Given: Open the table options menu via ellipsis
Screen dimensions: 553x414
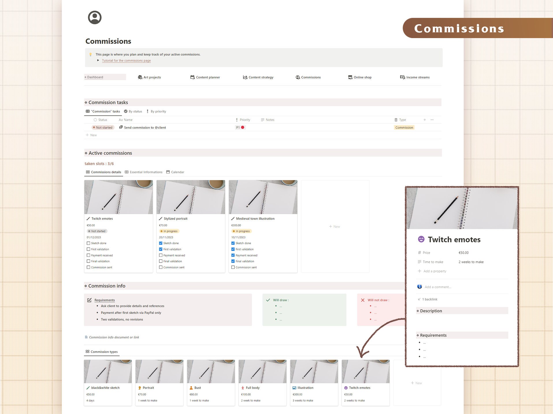Looking at the screenshot, I should pos(432,119).
